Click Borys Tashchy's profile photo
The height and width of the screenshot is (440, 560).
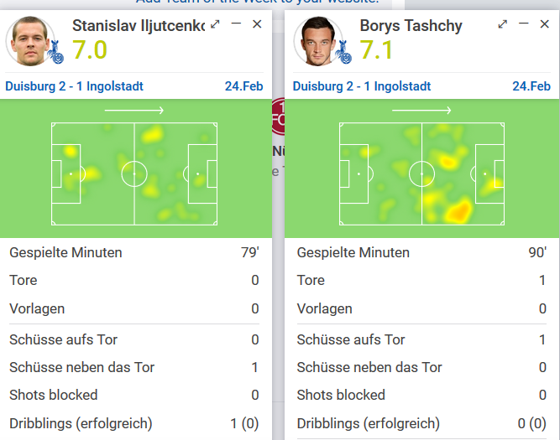pyautogui.click(x=317, y=41)
